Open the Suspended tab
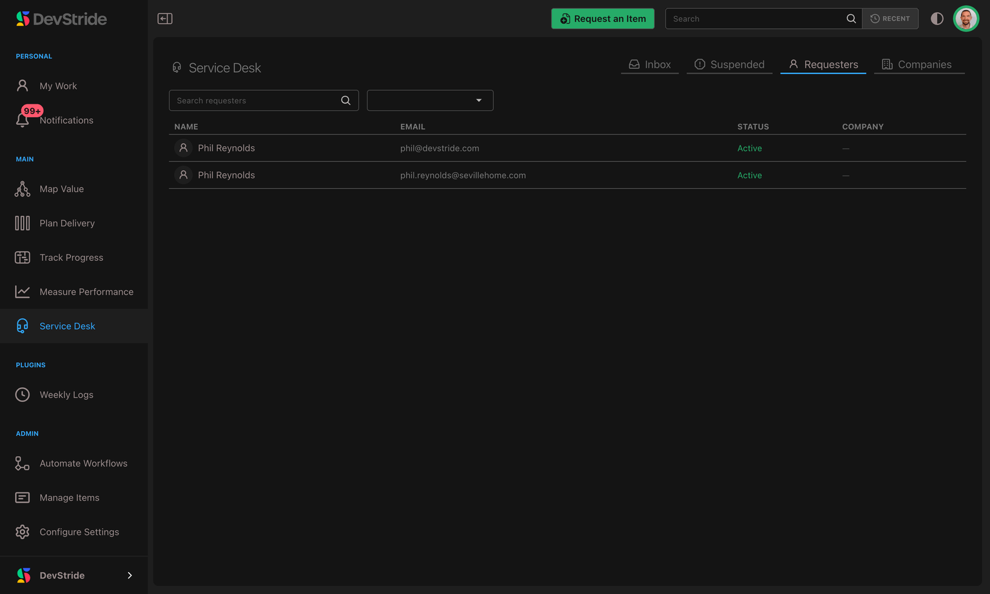The image size is (990, 594). pyautogui.click(x=729, y=64)
